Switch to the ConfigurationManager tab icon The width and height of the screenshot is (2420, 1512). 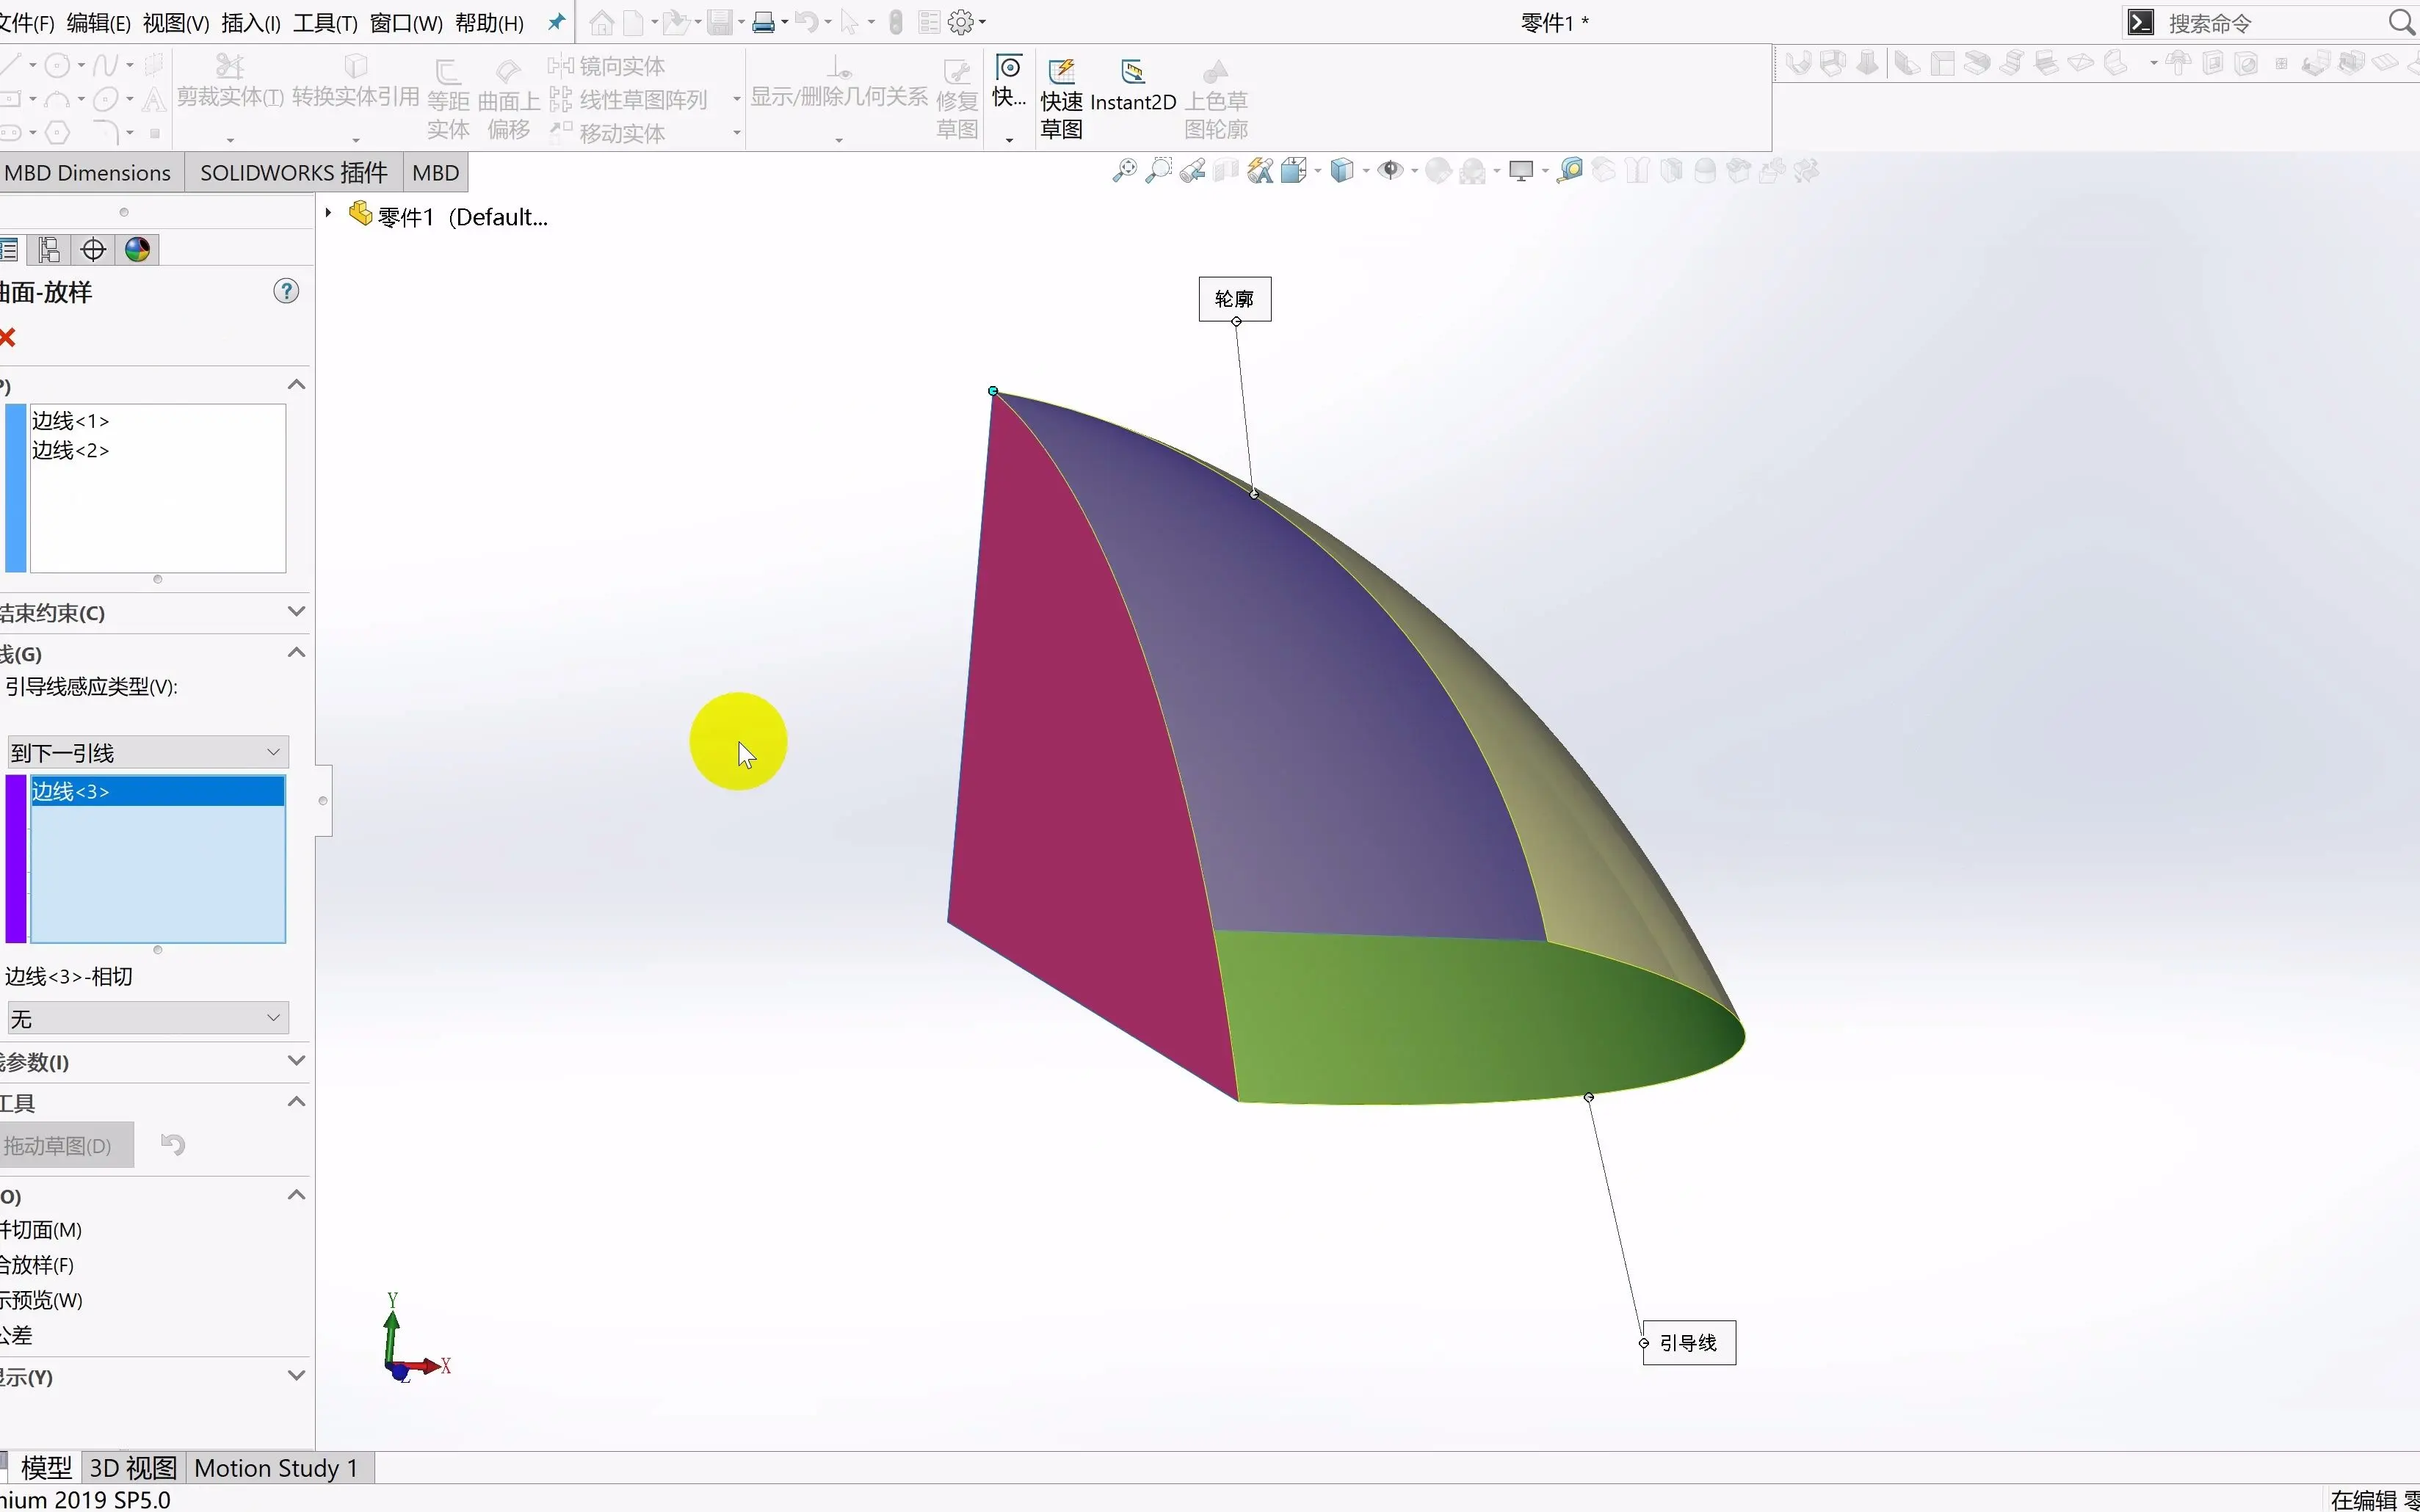[x=49, y=249]
